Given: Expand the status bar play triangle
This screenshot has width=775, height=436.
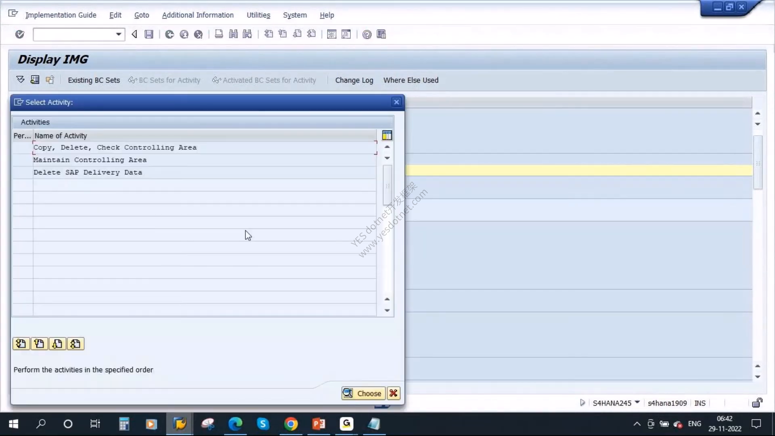Looking at the screenshot, I should click(582, 402).
